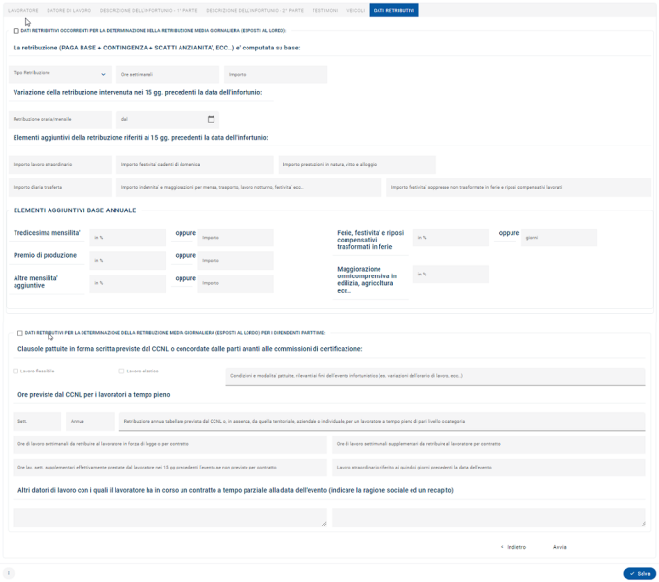Viewport: 659px width, 582px height.
Task: Click the 'giorni' field for Ferie
Action: coord(559,238)
